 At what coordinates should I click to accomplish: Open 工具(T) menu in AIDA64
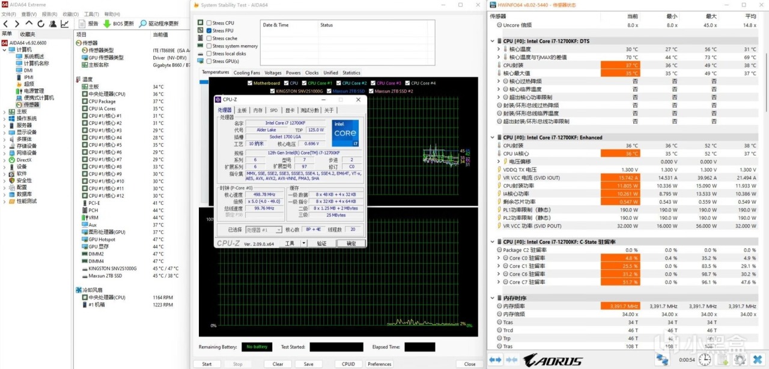click(92, 14)
